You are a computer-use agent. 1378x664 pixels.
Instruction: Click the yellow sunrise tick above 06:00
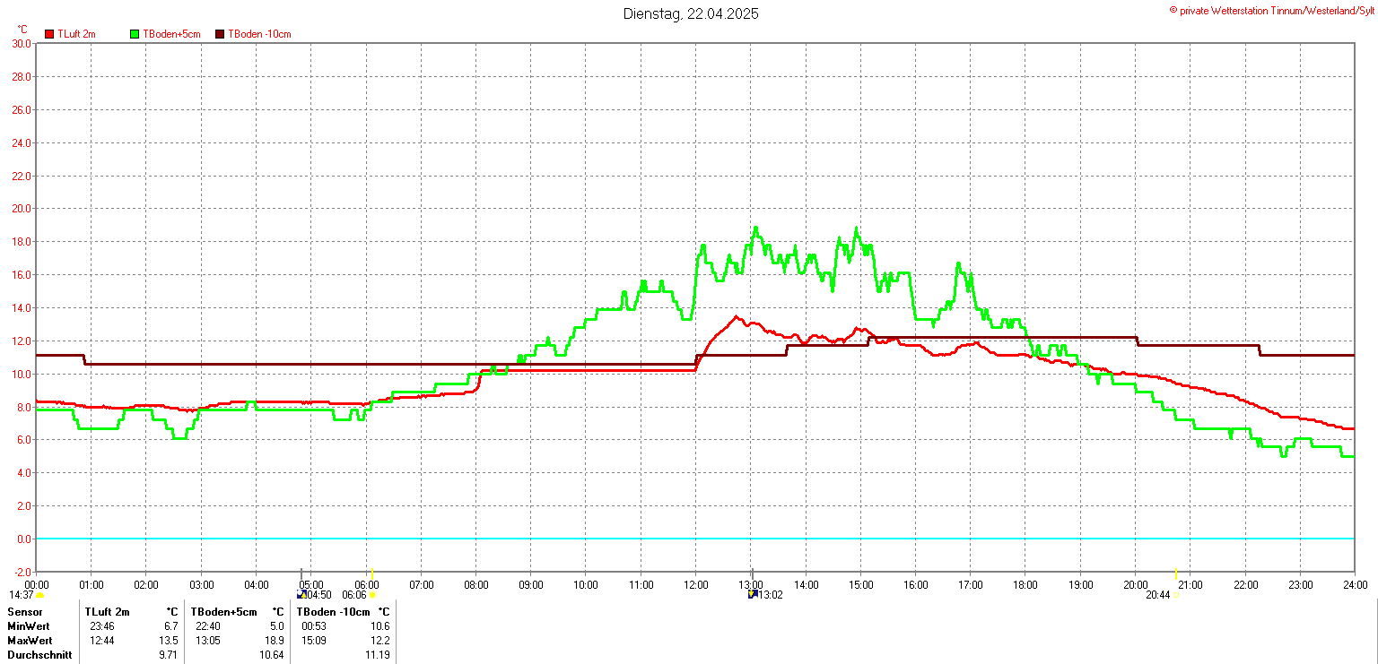coord(371,573)
